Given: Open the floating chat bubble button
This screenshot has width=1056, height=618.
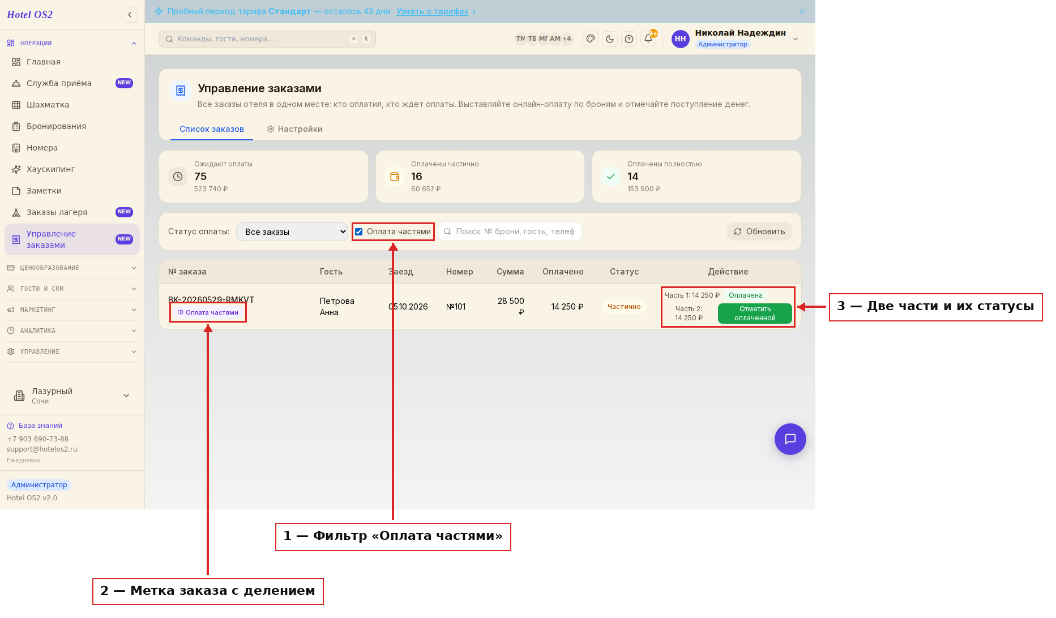Looking at the screenshot, I should click(790, 439).
